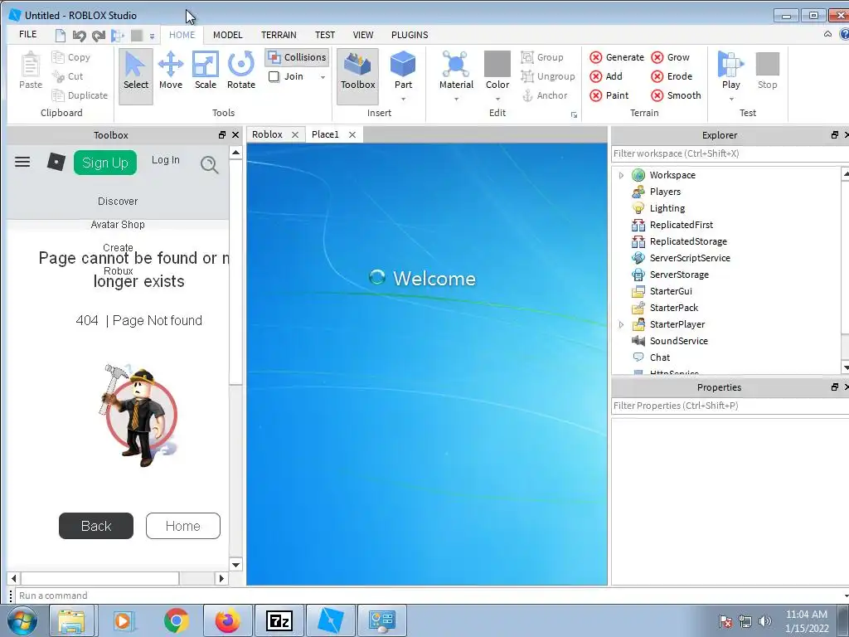Select the Smooth terrain tool
Screen dimensions: 849x637
coord(676,95)
